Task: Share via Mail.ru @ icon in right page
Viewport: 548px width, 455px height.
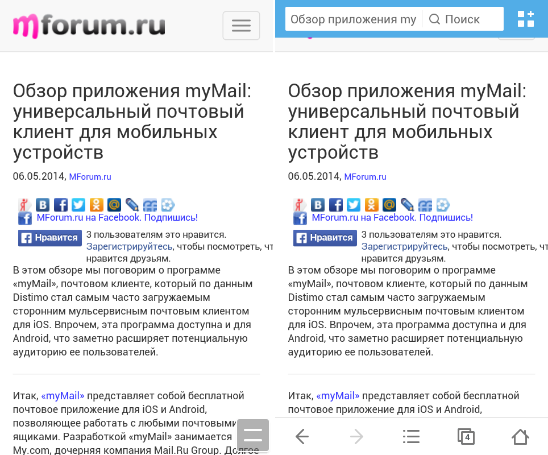Action: click(x=389, y=205)
